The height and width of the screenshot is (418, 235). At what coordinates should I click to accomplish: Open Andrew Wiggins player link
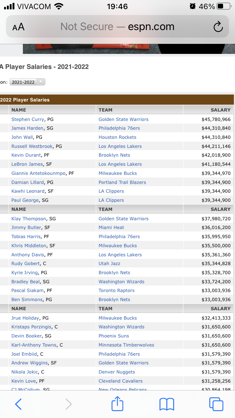click(29, 363)
